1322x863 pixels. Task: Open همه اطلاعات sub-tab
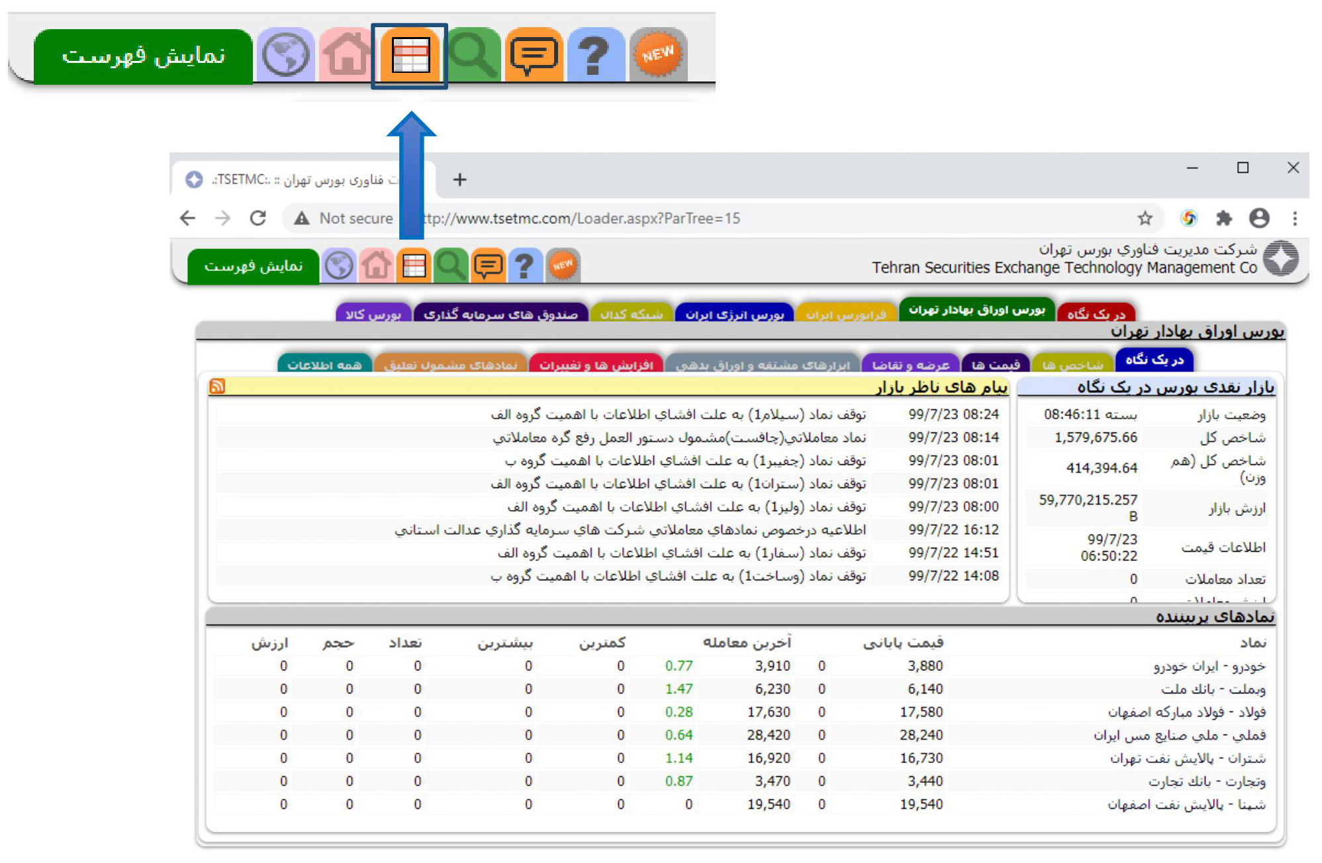coord(324,365)
